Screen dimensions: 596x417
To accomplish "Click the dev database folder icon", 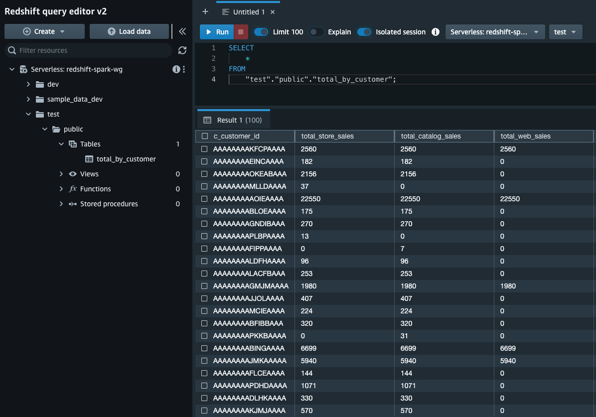I will click(x=40, y=84).
